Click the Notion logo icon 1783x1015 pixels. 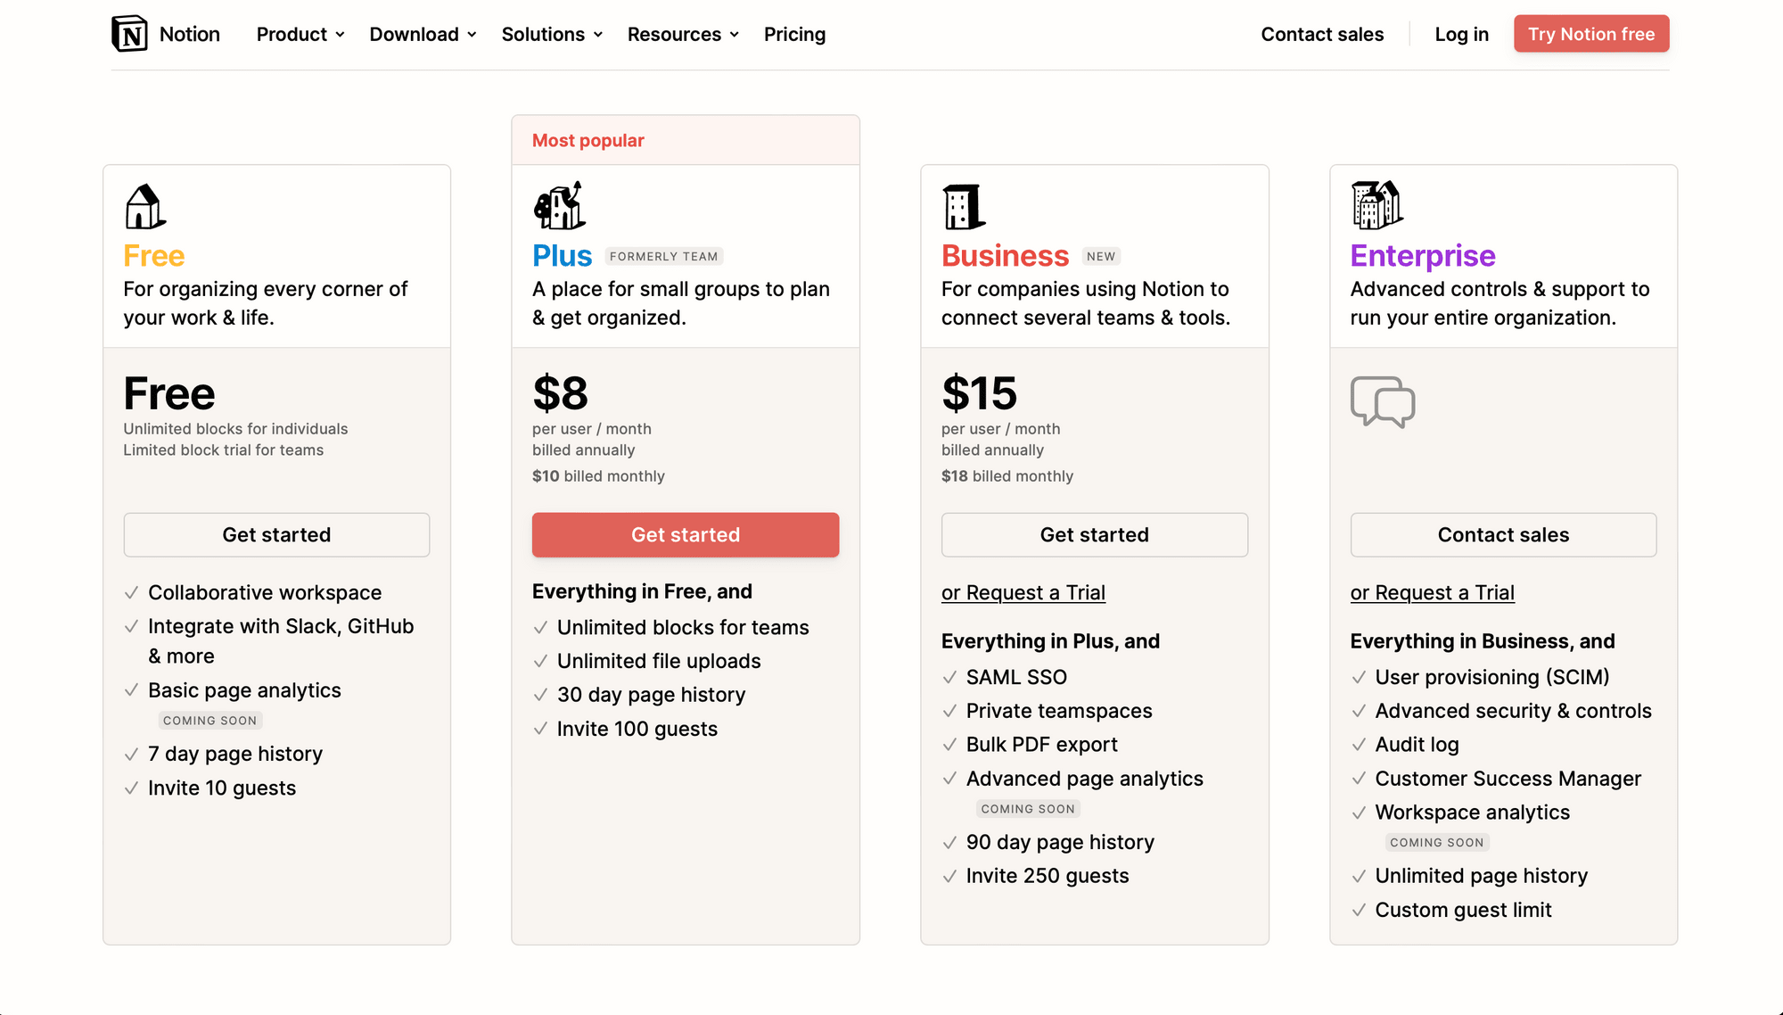[x=129, y=34]
